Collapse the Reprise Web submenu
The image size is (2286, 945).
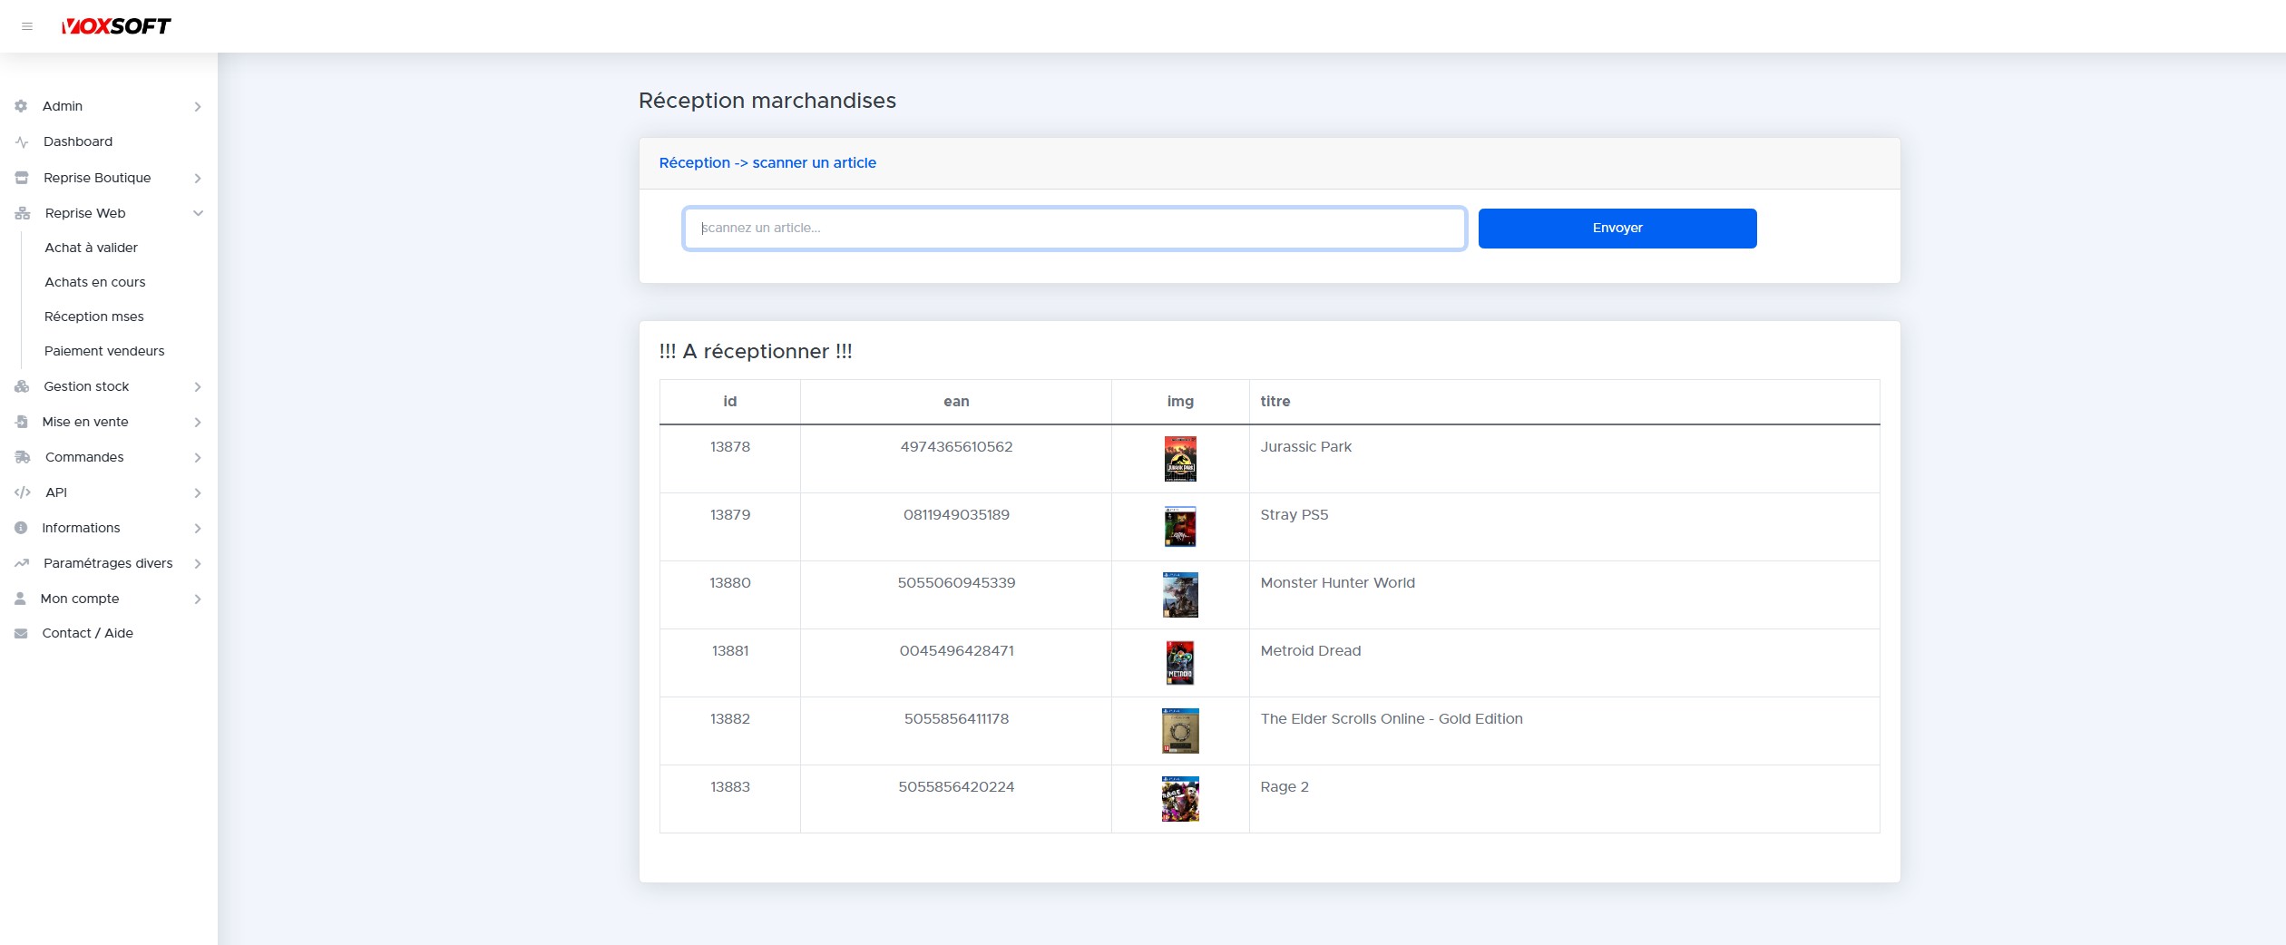point(198,213)
